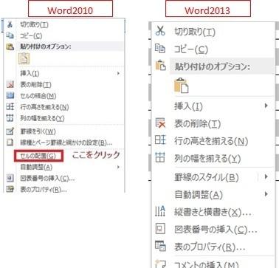
Task: Choose 行の高さを揃える(N) in Word2010 menu
Action: (44, 107)
